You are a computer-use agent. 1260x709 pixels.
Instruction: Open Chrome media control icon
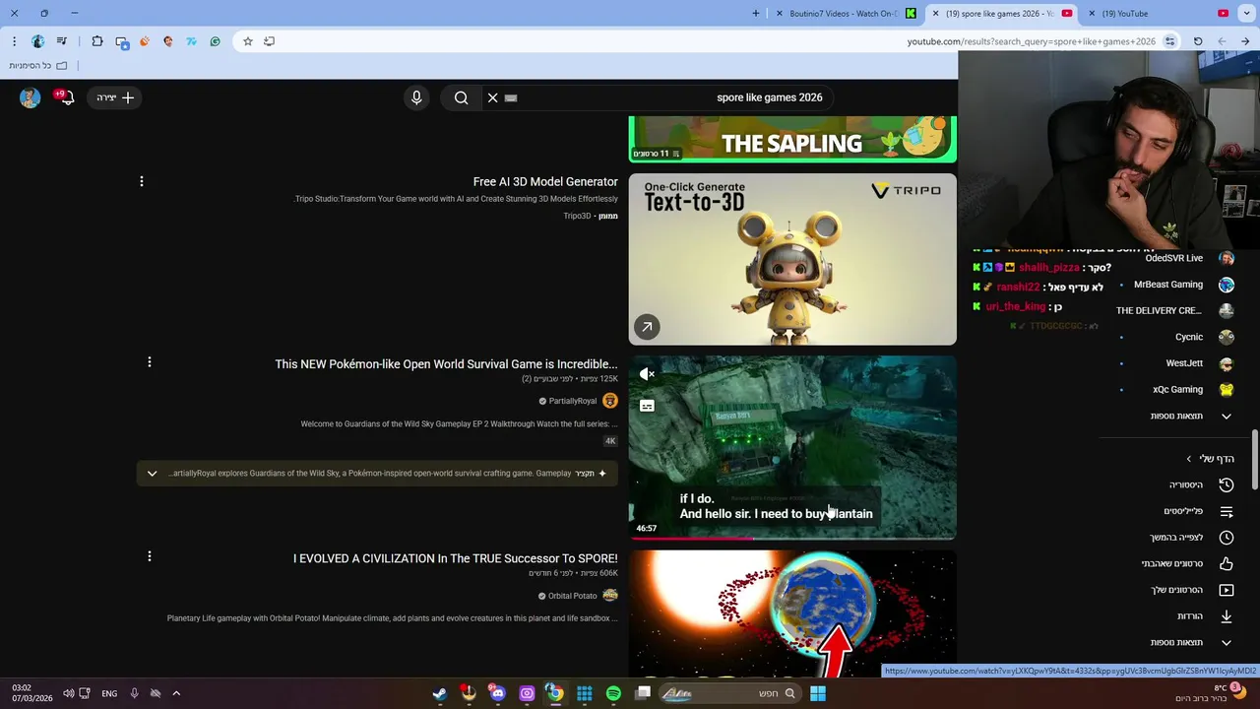coord(62,41)
